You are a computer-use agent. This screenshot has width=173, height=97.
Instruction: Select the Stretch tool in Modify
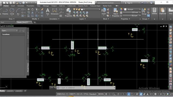[29, 16]
